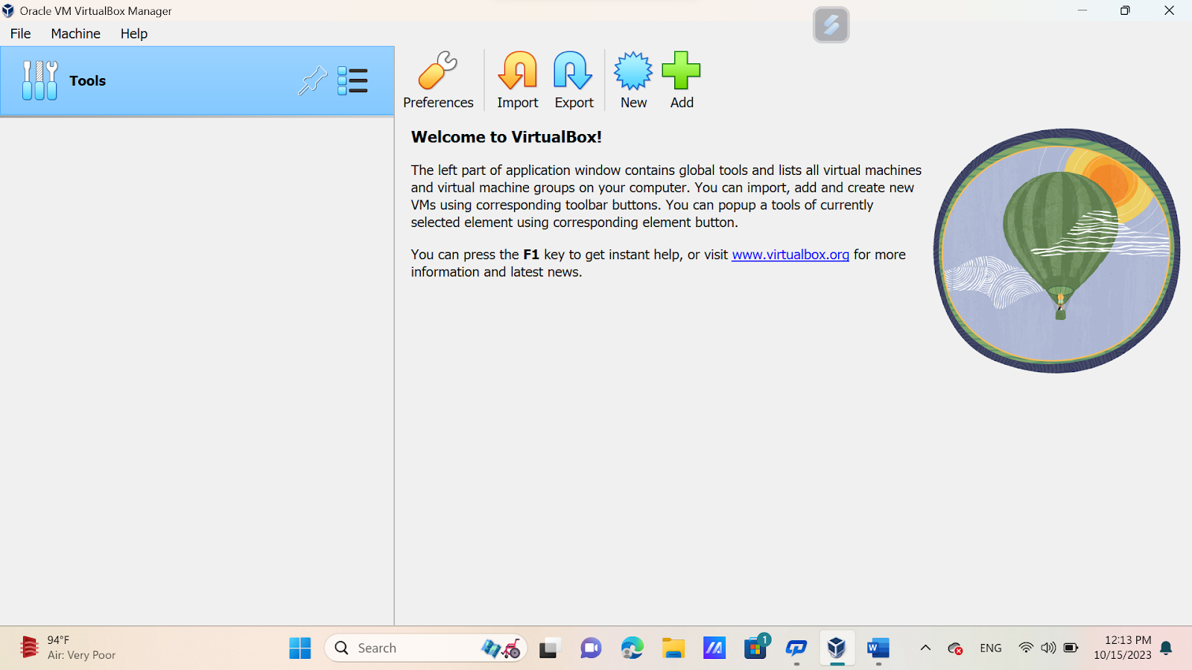
Task: Launch Microsoft Edge from taskbar
Action: pos(632,648)
